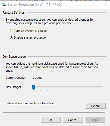Click the Max Usage label
The width and height of the screenshot is (110, 126).
coord(13,87)
